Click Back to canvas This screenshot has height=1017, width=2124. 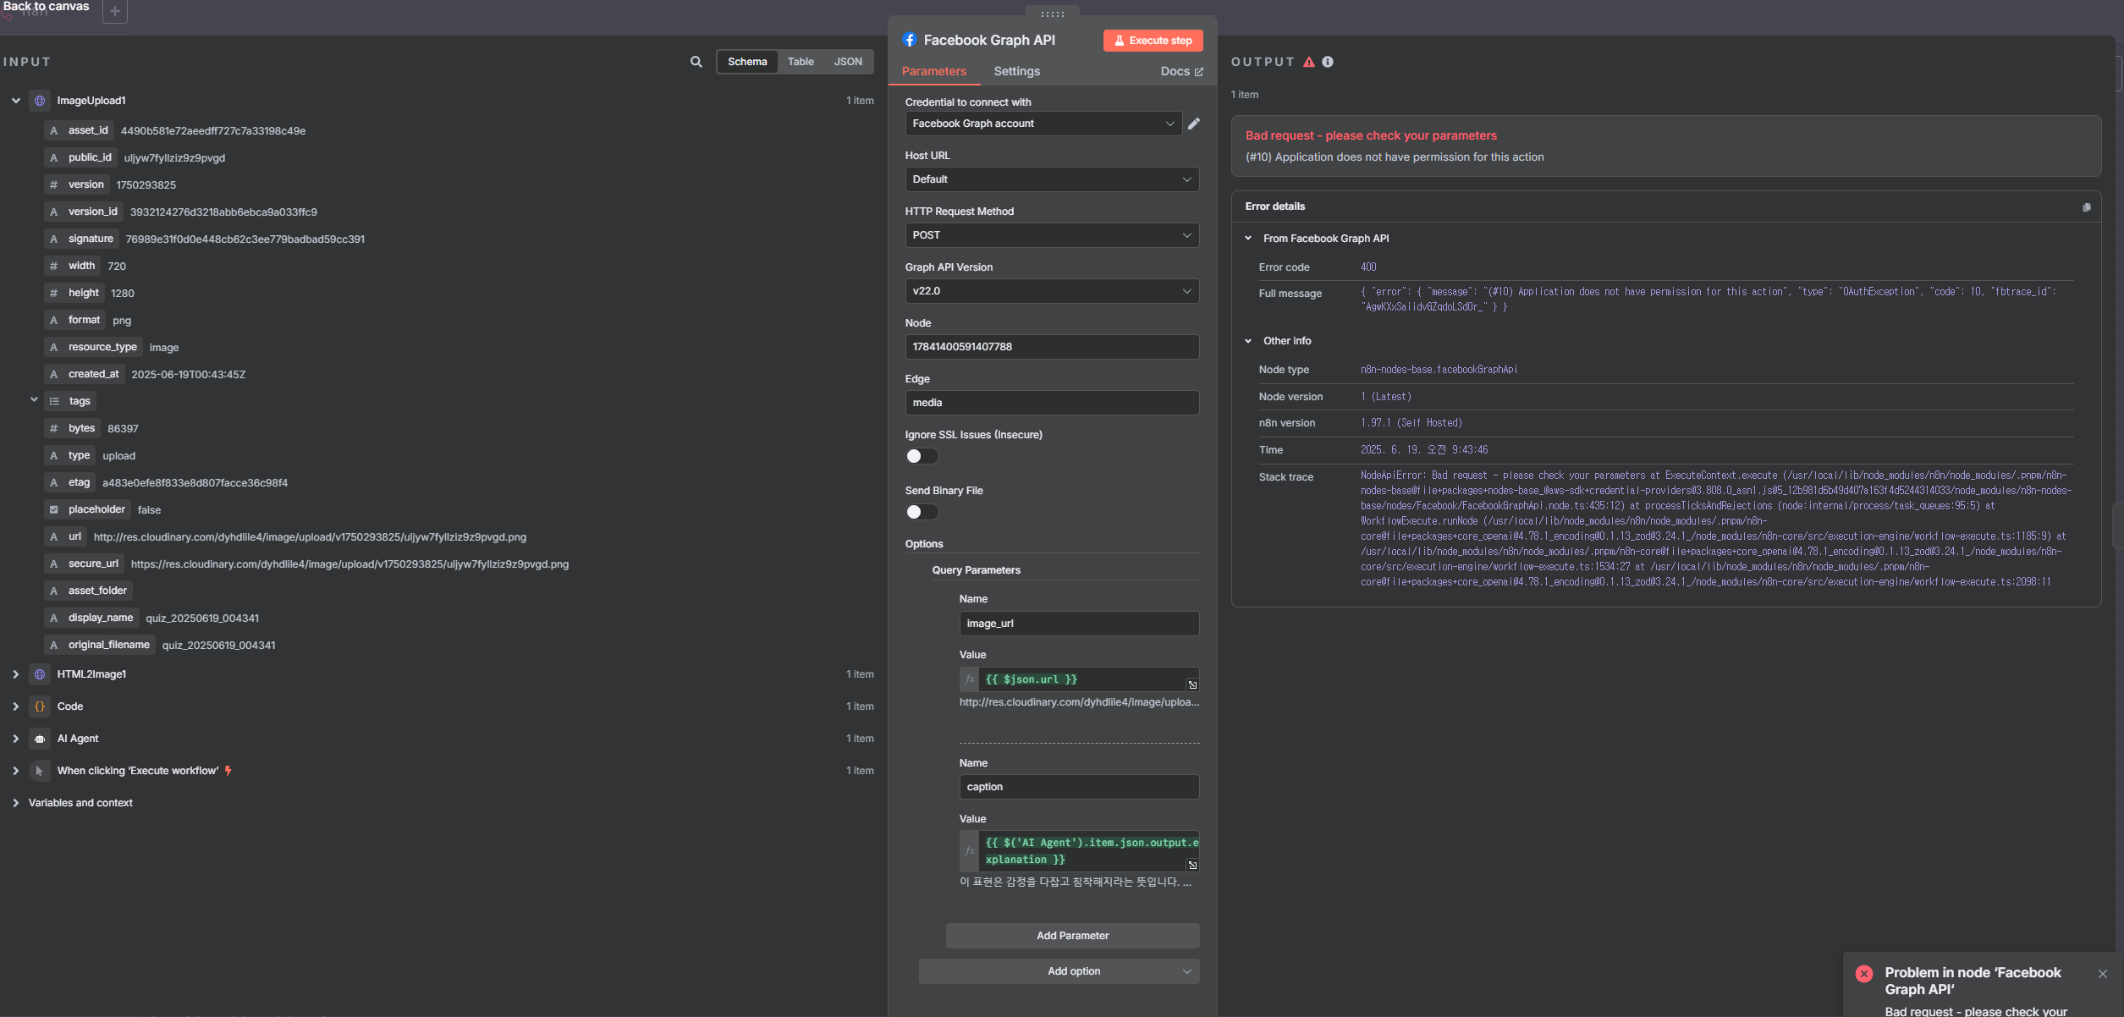pos(46,7)
